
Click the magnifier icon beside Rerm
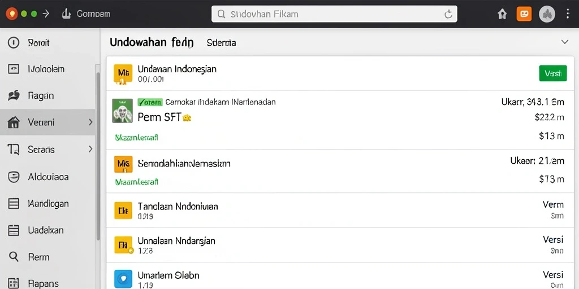[14, 257]
